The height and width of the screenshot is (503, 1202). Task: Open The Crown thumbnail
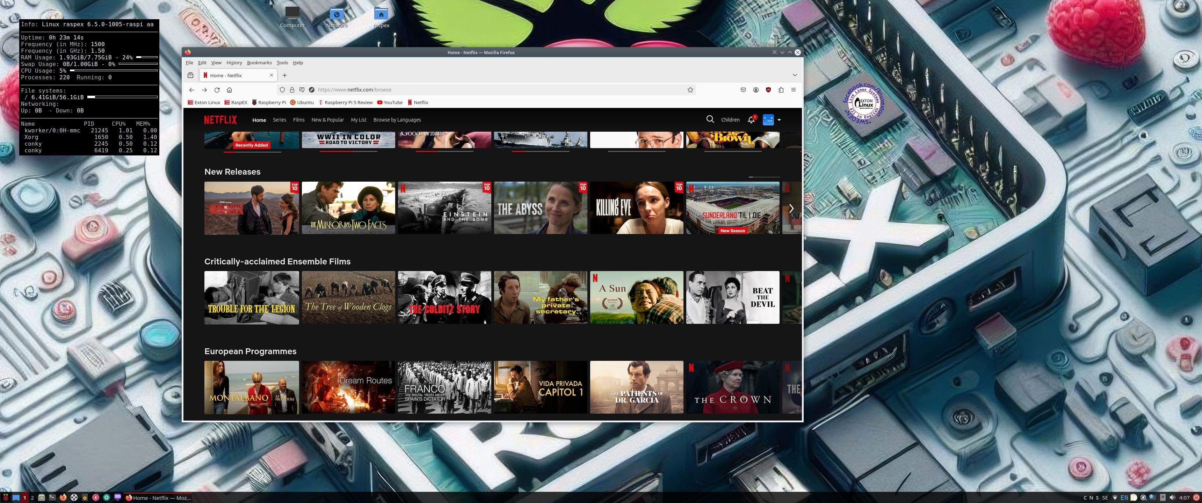click(x=733, y=387)
